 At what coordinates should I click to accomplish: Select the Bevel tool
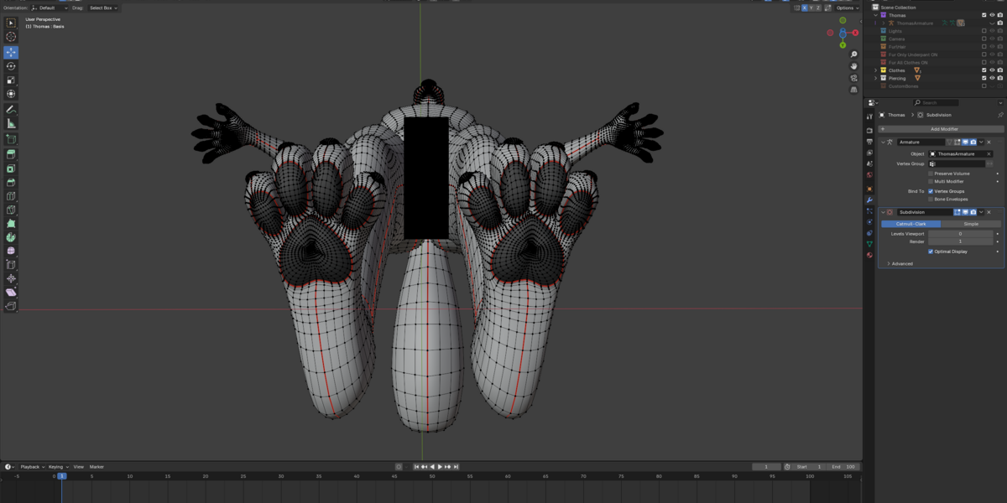coord(11,183)
